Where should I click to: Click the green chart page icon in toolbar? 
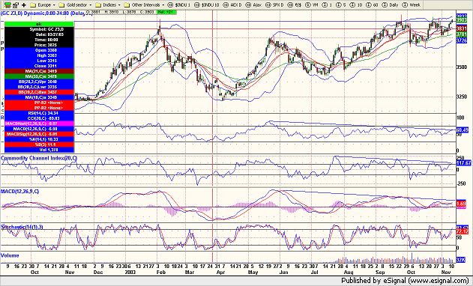tap(7, 4)
